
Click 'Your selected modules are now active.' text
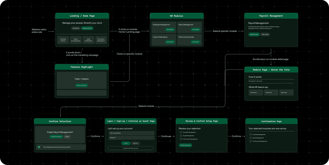(x=268, y=129)
